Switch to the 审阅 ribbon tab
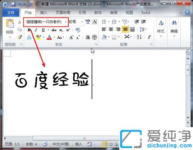 point(113,13)
